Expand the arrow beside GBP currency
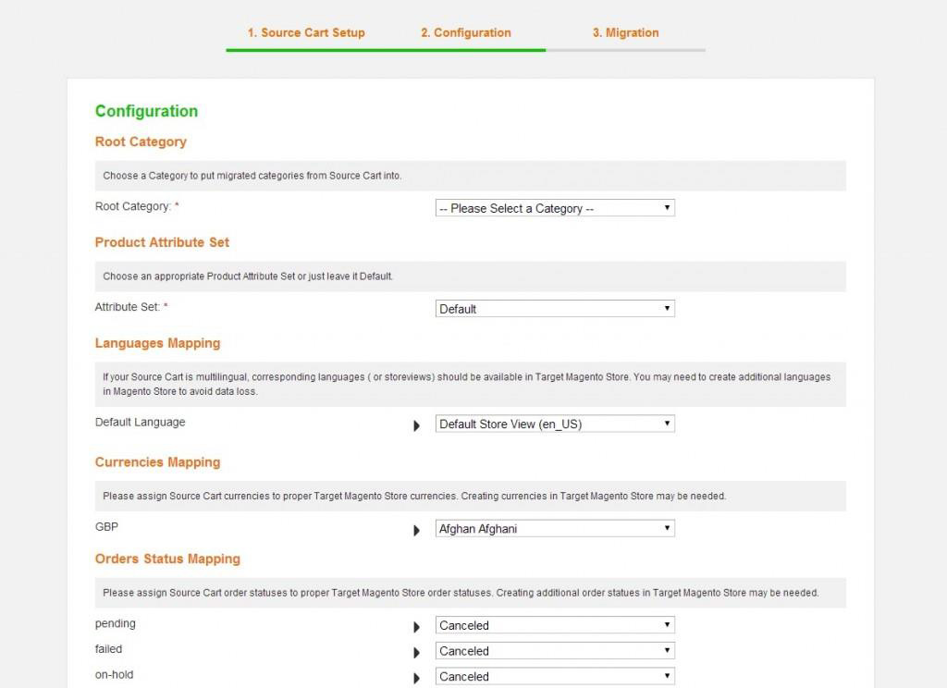This screenshot has height=688, width=947. click(x=417, y=528)
